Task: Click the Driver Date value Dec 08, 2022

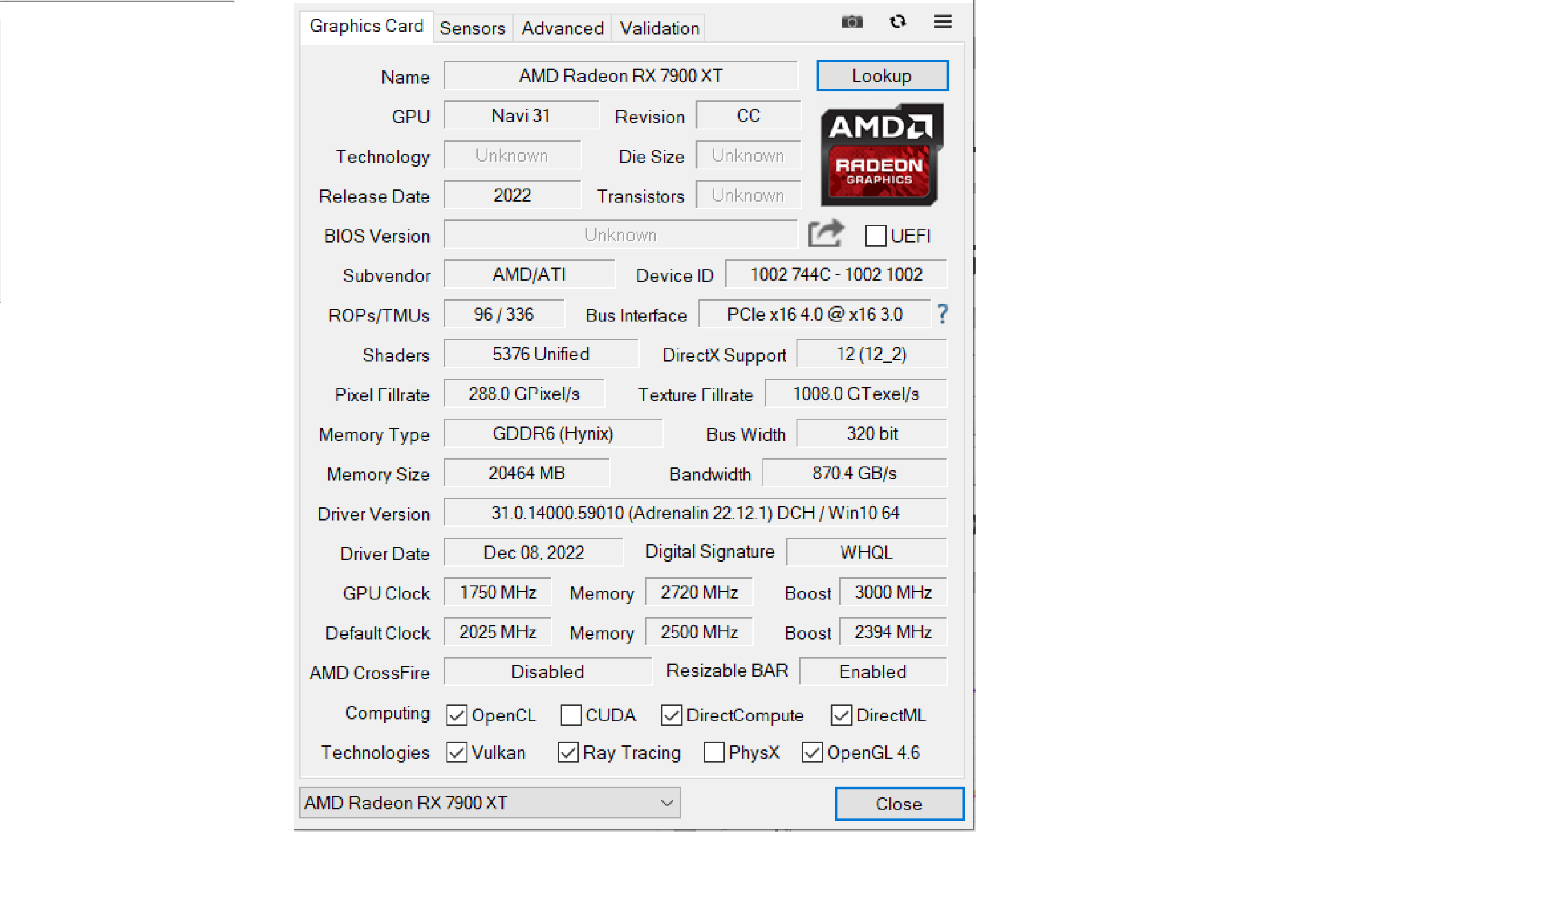Action: click(534, 553)
